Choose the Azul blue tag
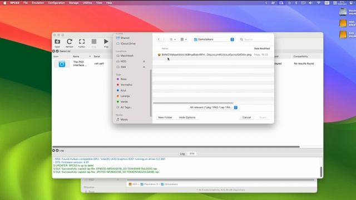356x200 pixels. pos(123,90)
